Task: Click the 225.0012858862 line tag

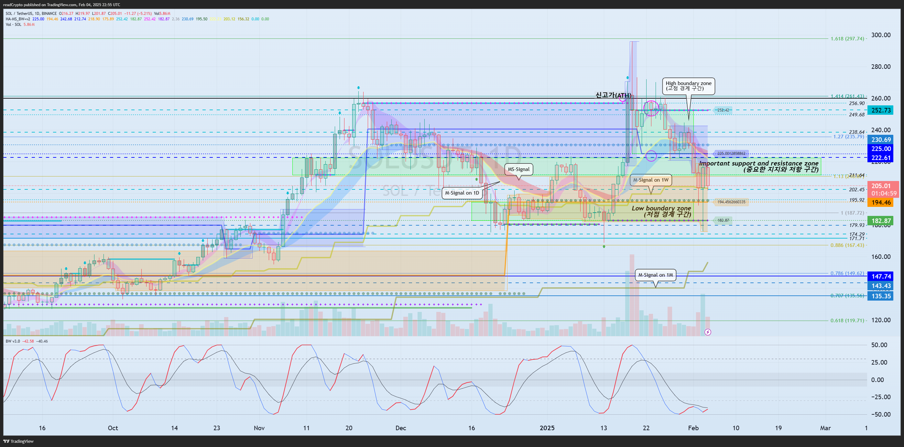Action: (731, 154)
